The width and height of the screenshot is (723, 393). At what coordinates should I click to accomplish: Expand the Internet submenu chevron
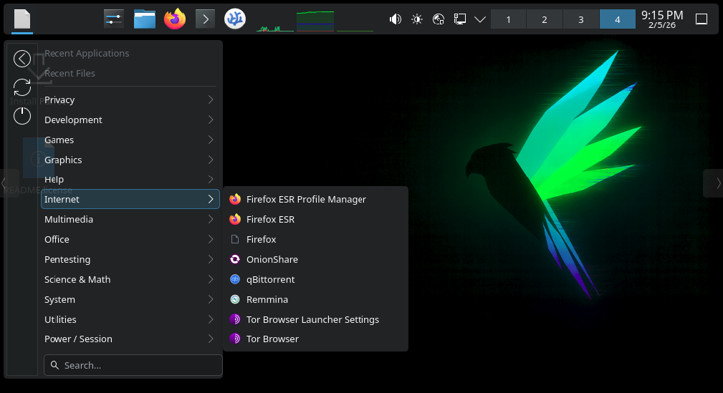211,199
